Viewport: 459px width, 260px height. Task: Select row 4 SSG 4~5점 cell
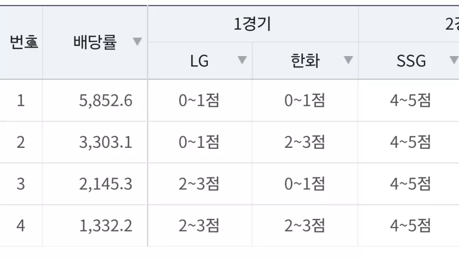(x=410, y=225)
